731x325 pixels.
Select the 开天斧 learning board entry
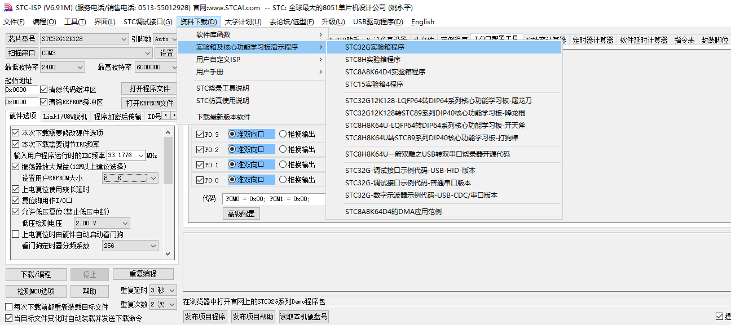pyautogui.click(x=444, y=126)
